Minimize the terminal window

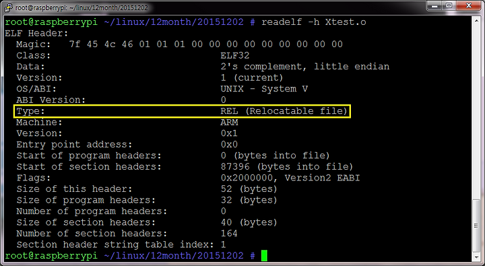[x=435, y=5]
